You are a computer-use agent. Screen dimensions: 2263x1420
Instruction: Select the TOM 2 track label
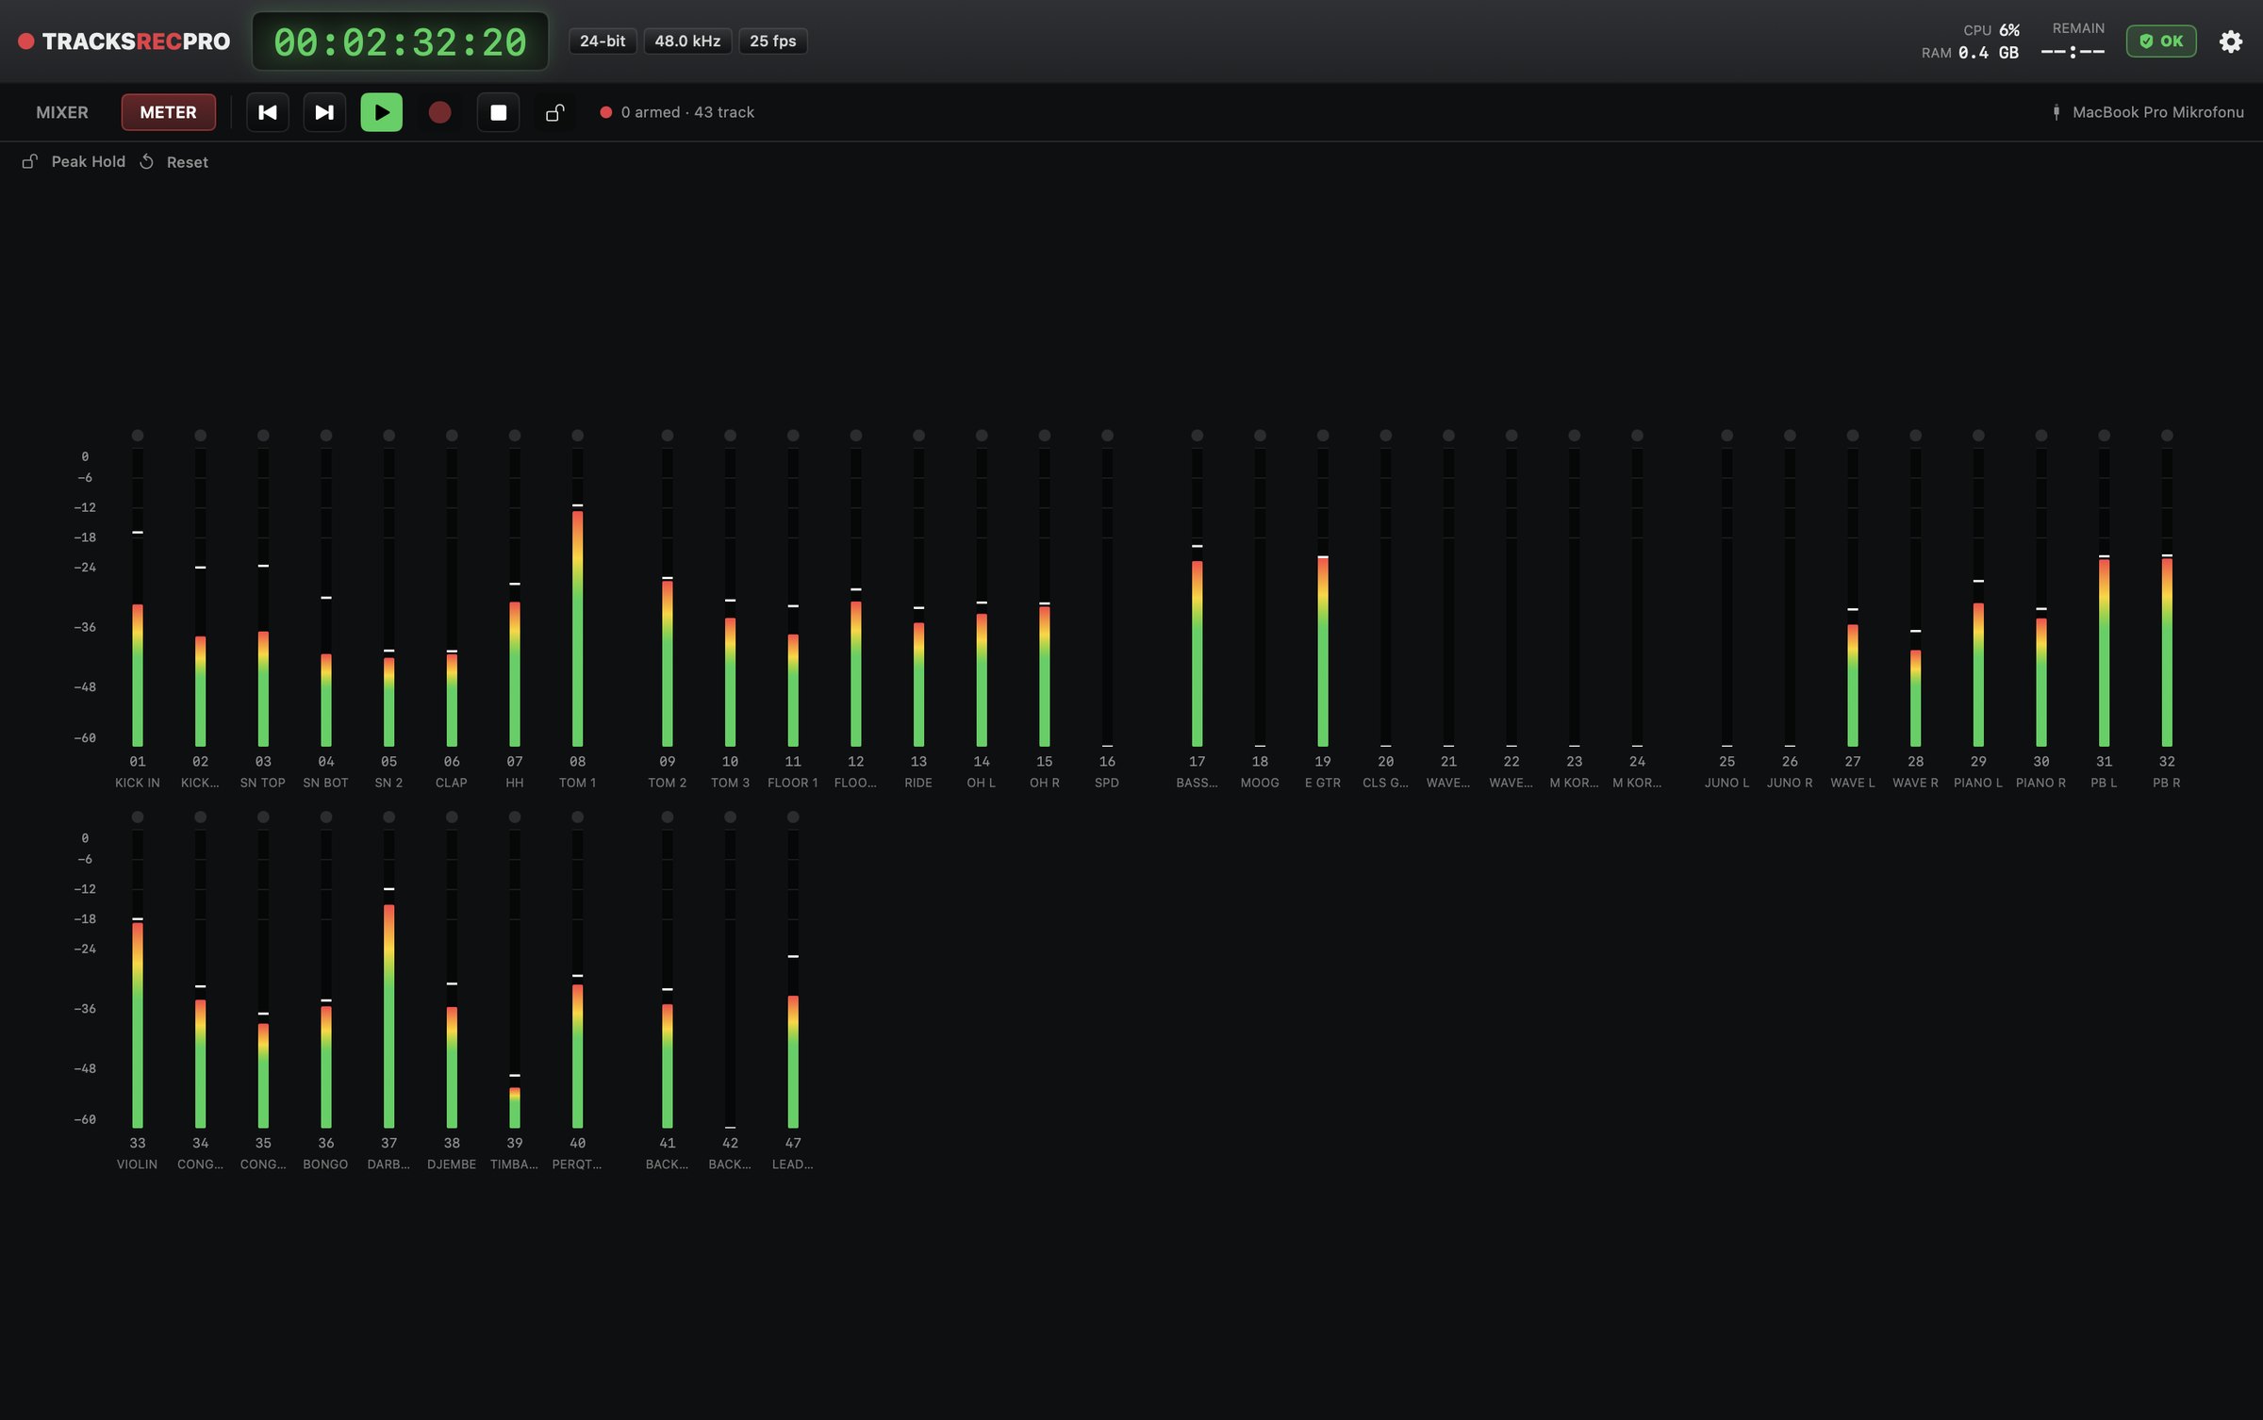pyautogui.click(x=668, y=783)
